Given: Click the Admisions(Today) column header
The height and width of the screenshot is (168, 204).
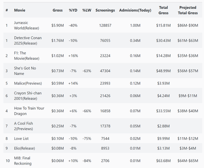Looking at the screenshot, I should [x=135, y=10].
